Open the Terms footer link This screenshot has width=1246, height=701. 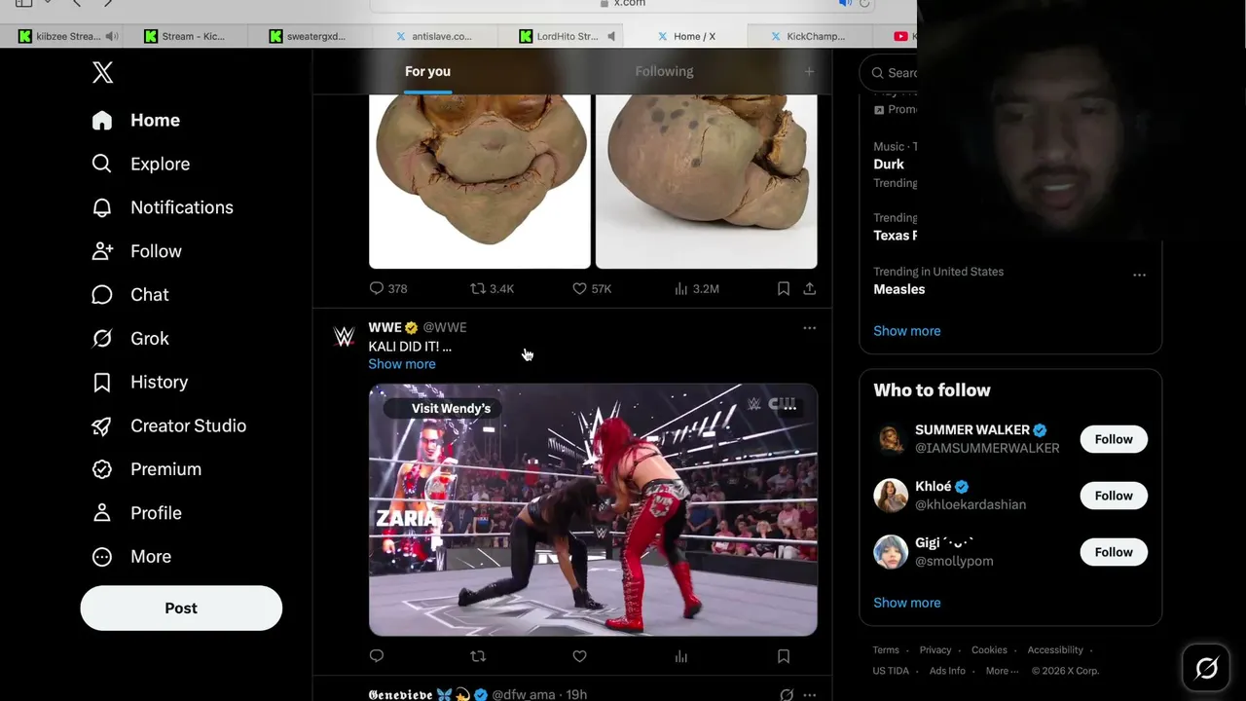click(886, 650)
